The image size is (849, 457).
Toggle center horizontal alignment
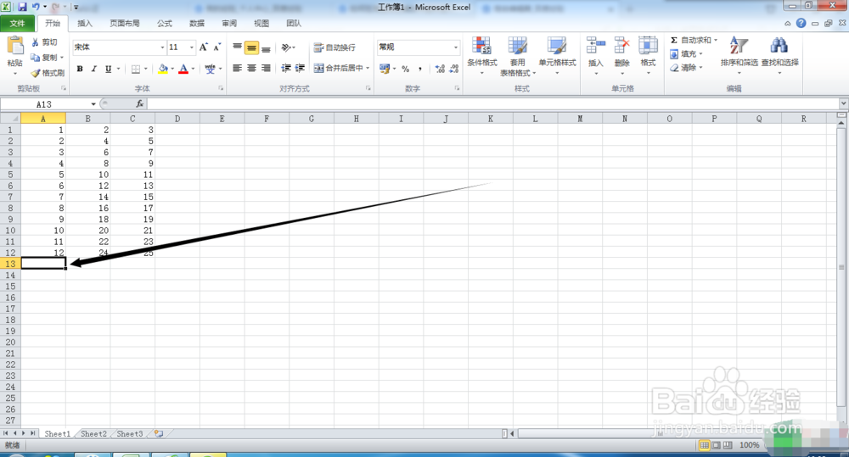coord(252,68)
